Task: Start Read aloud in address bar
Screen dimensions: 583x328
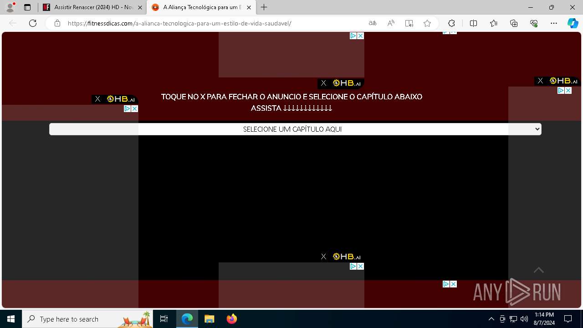Action: (x=391, y=23)
